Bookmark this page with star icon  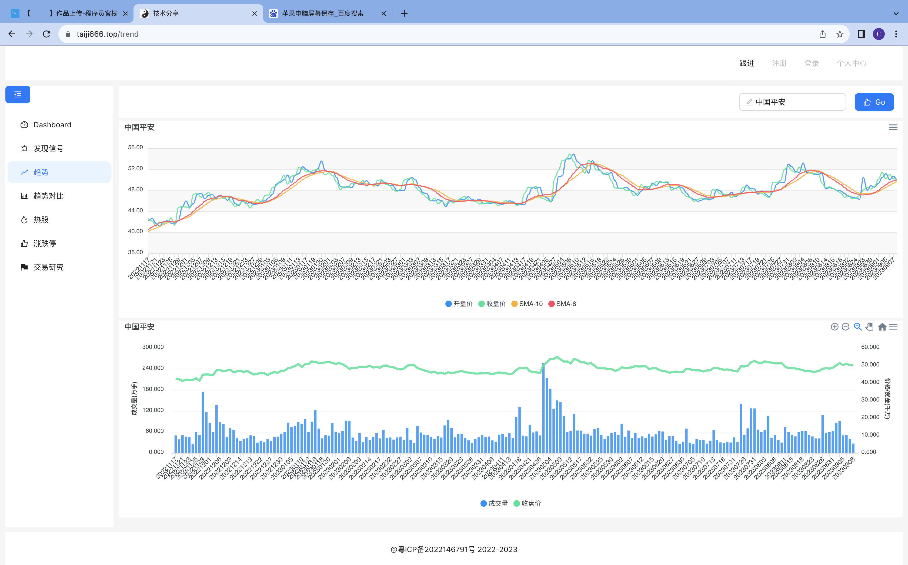[840, 34]
